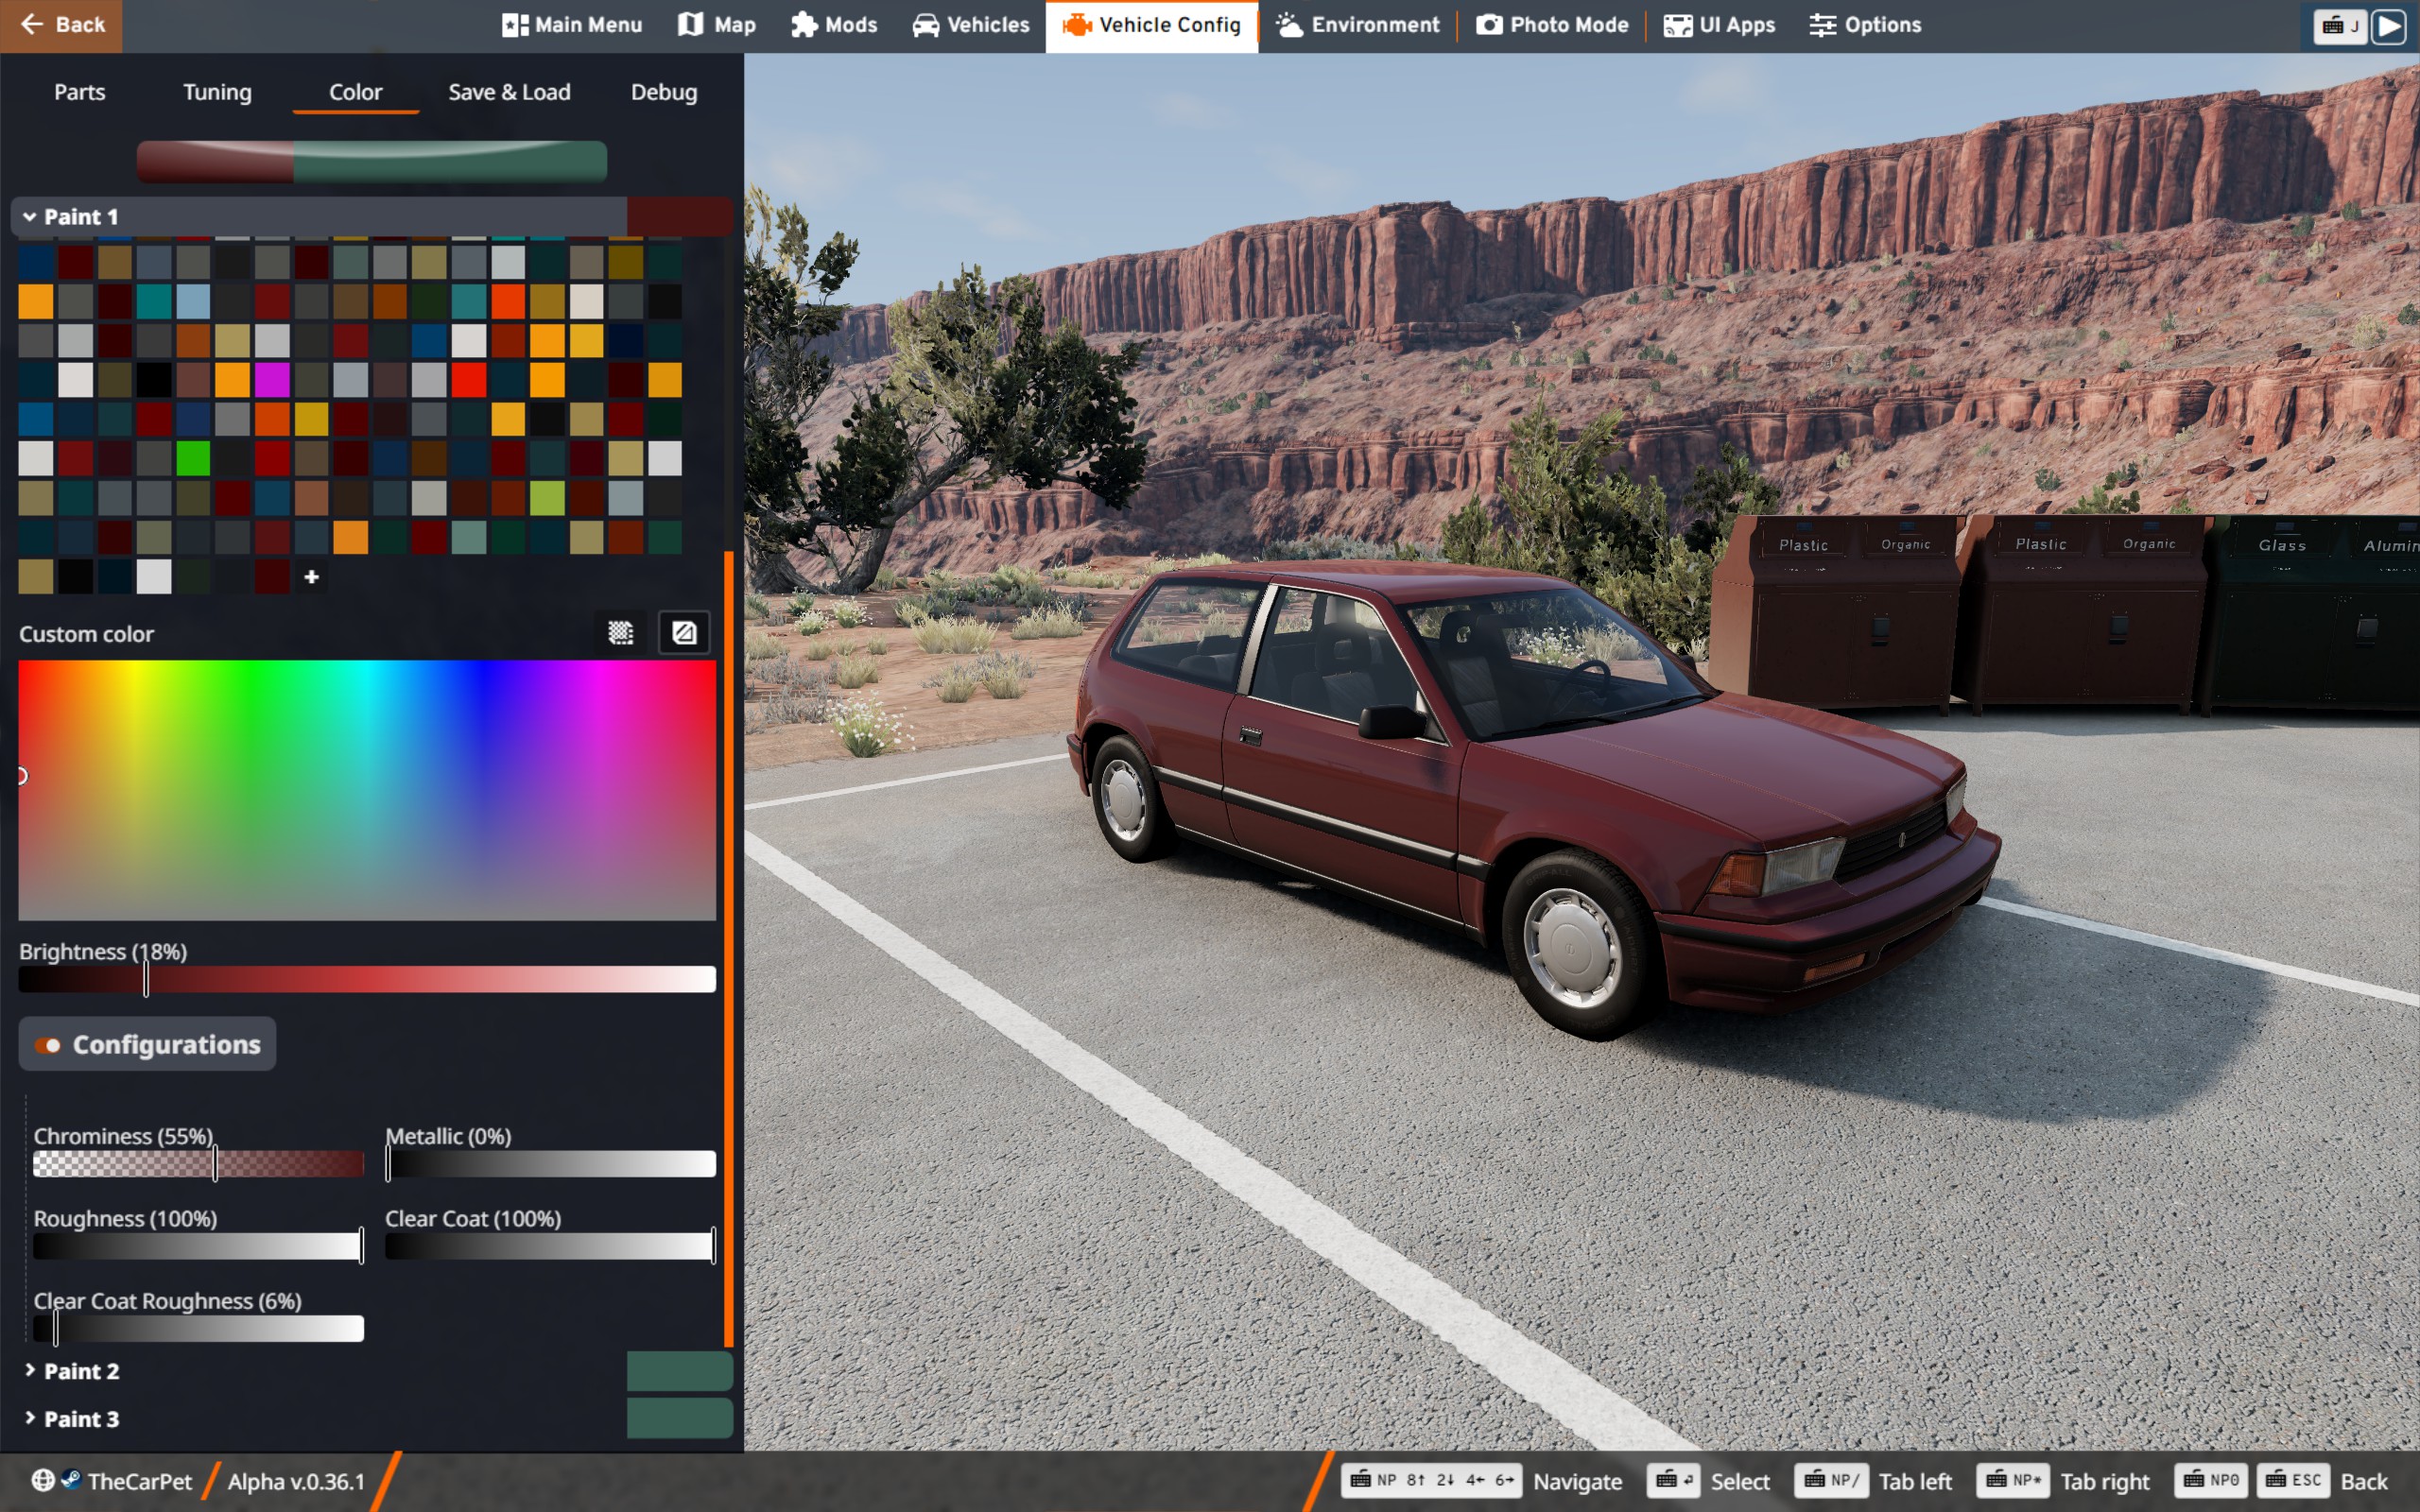Switch to the Save & Load tab
This screenshot has width=2420, height=1512.
(509, 92)
